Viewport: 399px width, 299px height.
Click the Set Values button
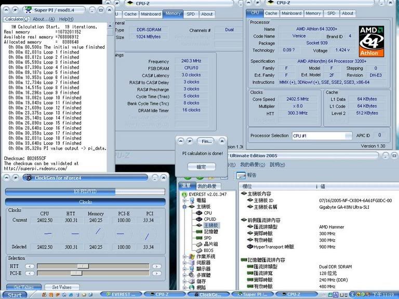click(x=61, y=287)
